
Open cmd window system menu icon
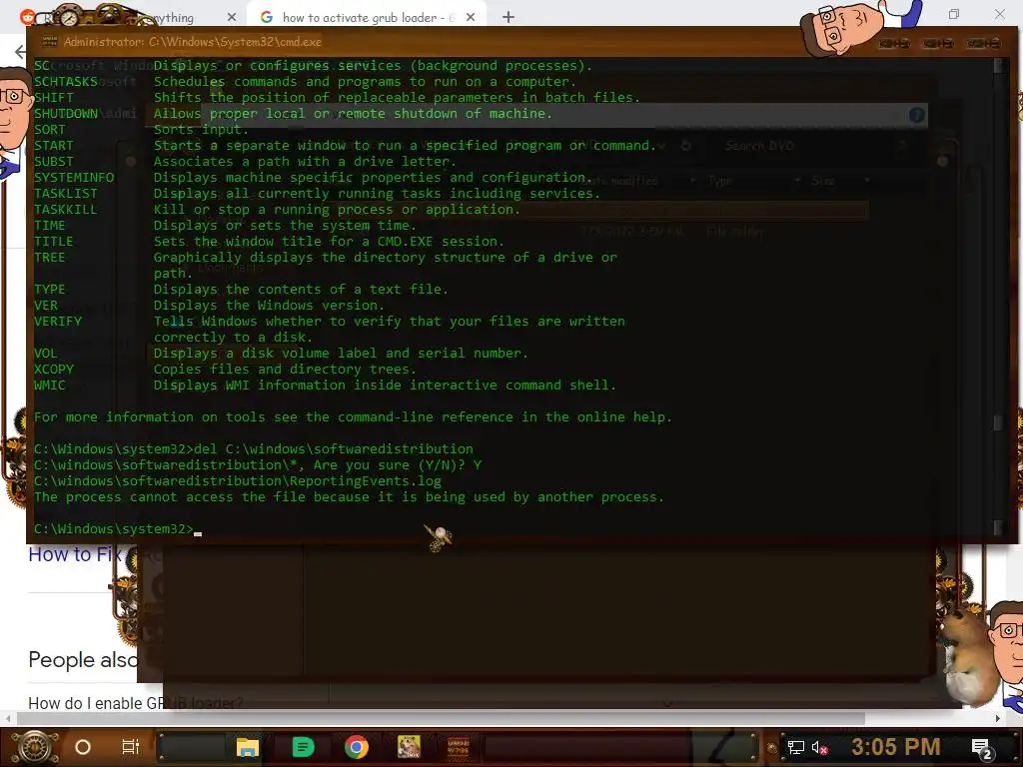click(x=50, y=42)
